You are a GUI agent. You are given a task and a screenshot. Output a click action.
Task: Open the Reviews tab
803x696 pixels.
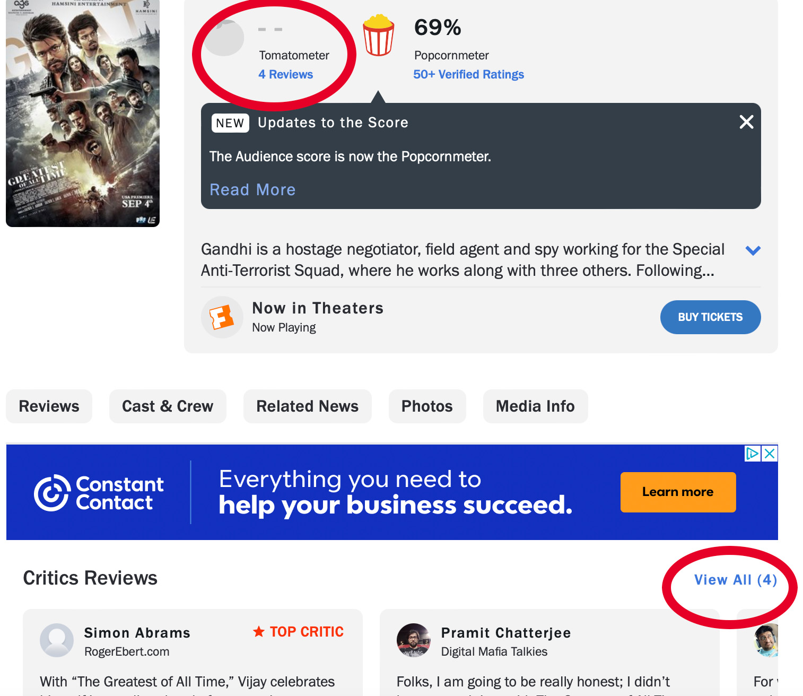(x=49, y=406)
